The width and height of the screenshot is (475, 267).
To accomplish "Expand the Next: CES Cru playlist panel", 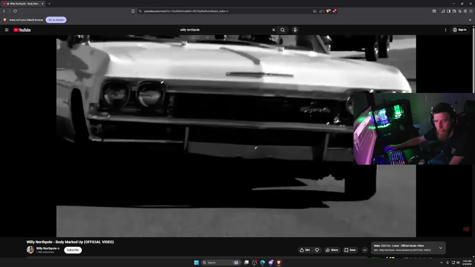I will [440, 248].
